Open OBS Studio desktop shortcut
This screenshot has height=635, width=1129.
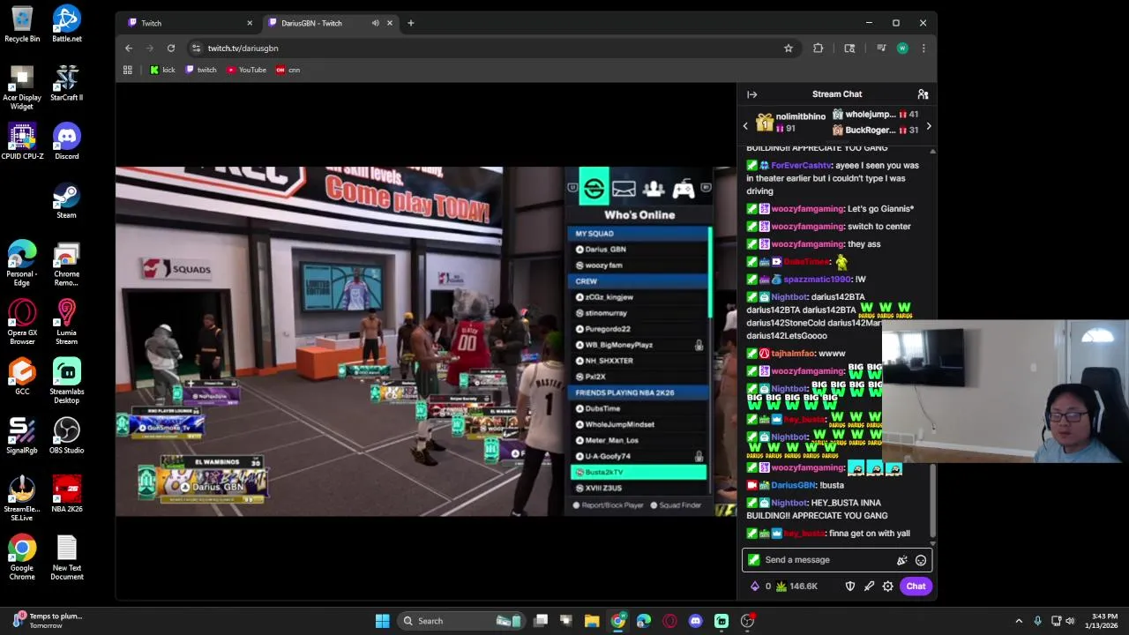pos(67,436)
